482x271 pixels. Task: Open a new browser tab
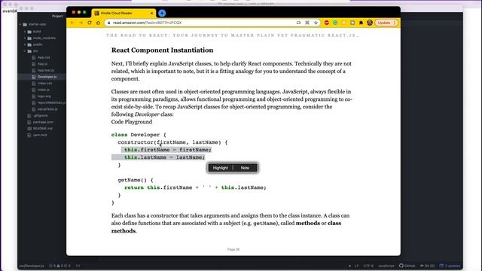point(162,14)
